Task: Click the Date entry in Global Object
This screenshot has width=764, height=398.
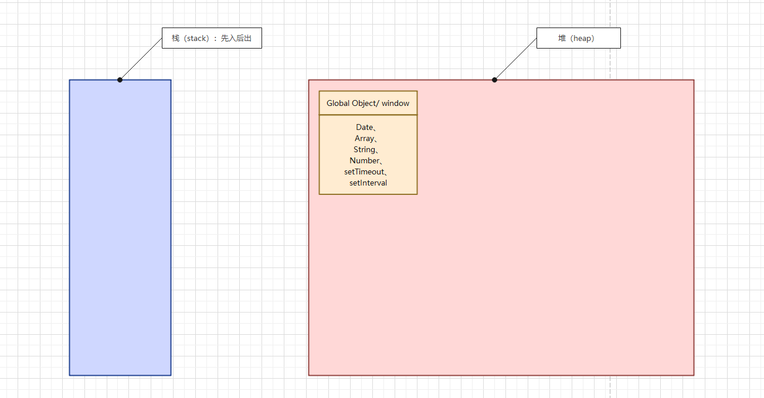Action: click(364, 127)
